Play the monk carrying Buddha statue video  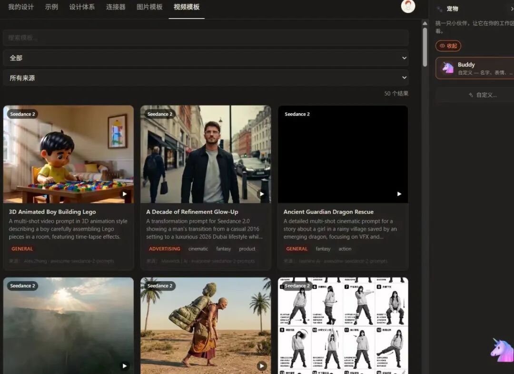[x=262, y=366]
